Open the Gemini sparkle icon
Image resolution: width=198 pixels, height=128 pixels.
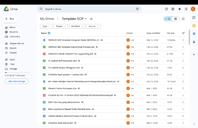pos(179,9)
